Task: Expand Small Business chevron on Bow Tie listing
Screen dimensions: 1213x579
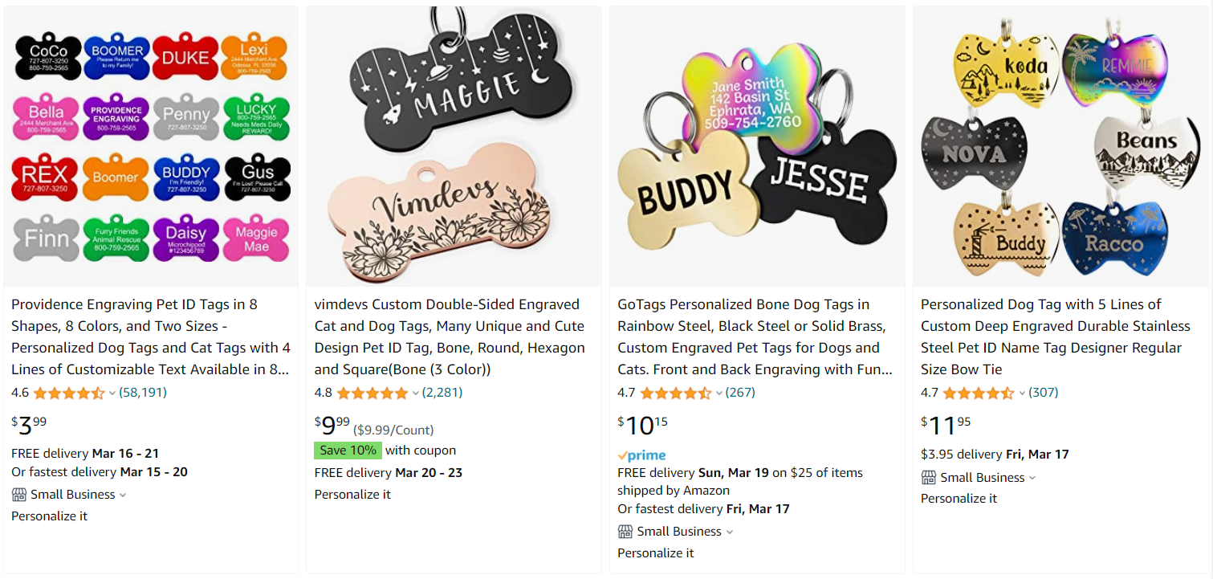Action: point(1032,478)
